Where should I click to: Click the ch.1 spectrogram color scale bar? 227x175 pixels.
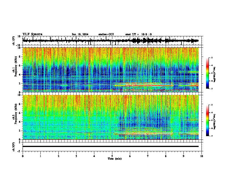click(208, 73)
